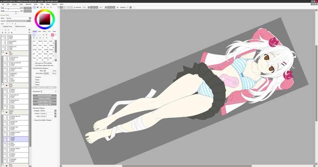Image resolution: width=318 pixels, height=167 pixels.
Task: Show the Color Mixer panel
Action: pyautogui.click(x=44, y=7)
